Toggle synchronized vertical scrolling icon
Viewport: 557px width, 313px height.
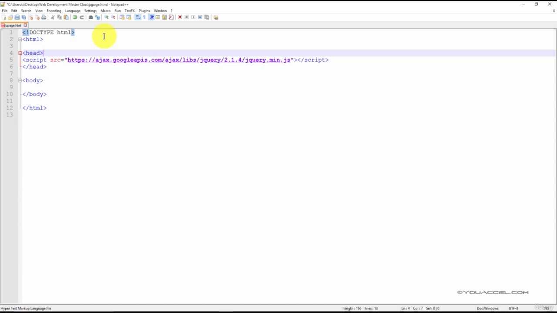tap(122, 17)
